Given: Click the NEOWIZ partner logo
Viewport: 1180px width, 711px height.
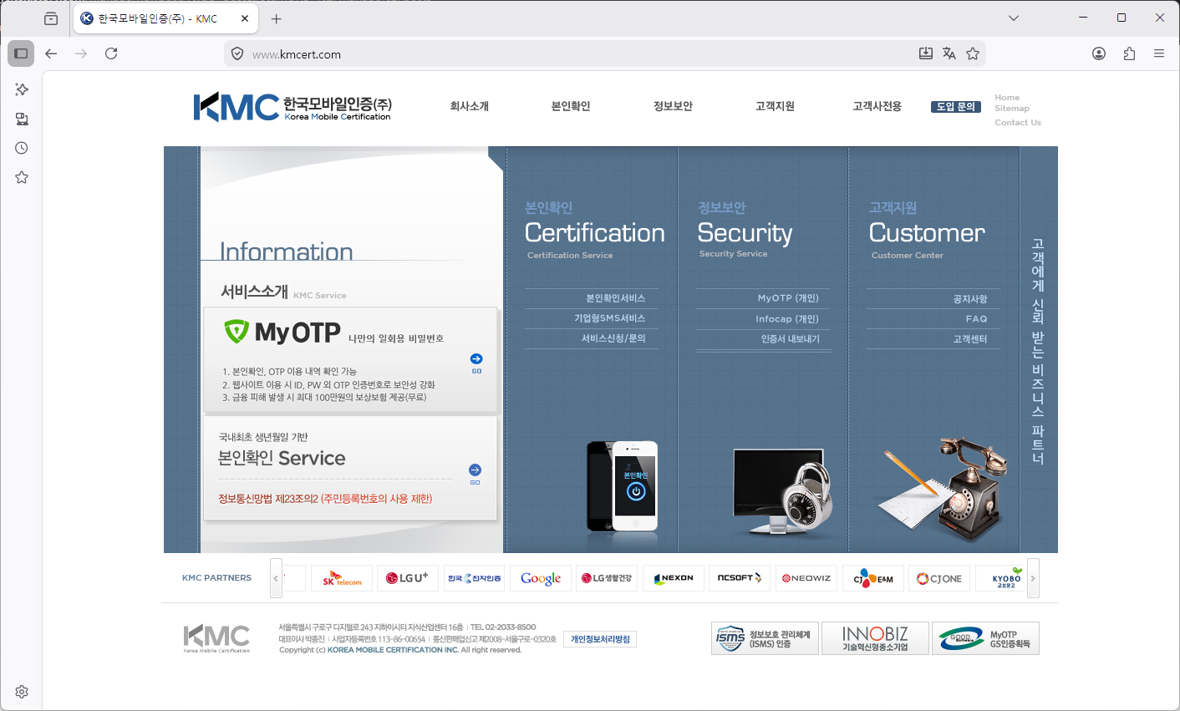Looking at the screenshot, I should (806, 578).
